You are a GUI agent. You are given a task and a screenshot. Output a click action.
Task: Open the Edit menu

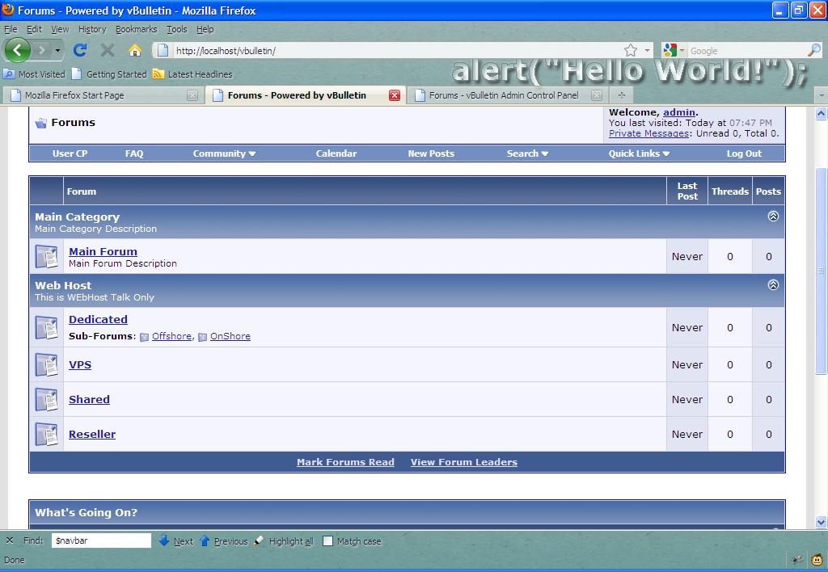pos(34,29)
